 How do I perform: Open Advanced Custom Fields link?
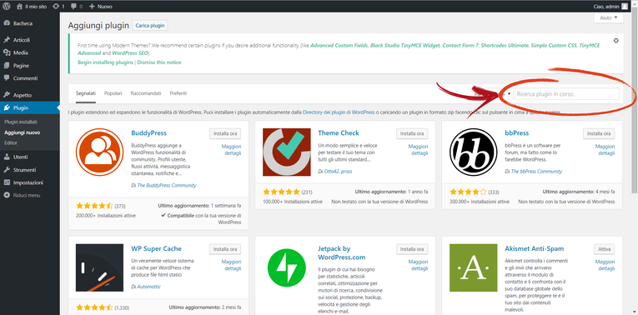coord(339,46)
